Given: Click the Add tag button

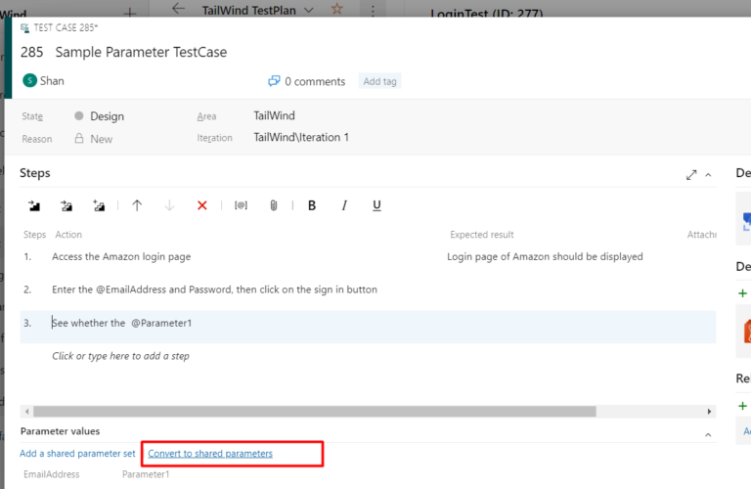Looking at the screenshot, I should [x=379, y=81].
